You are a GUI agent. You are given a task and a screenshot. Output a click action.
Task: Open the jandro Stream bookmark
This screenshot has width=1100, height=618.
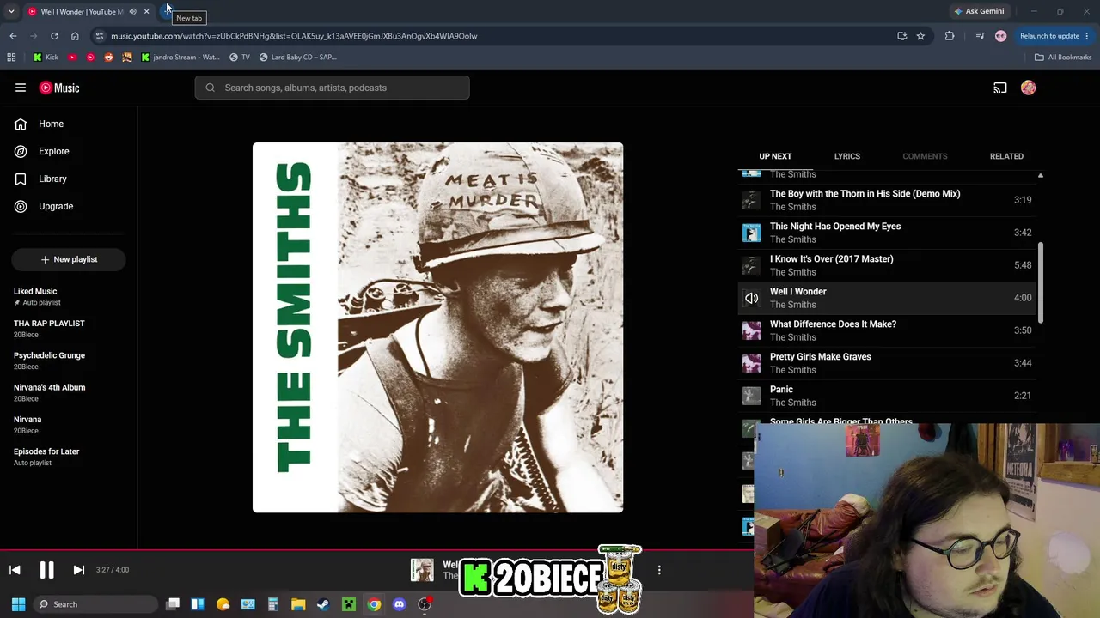[x=180, y=58]
